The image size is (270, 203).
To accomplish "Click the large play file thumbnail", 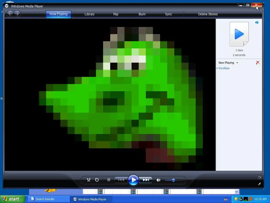I will (x=239, y=34).
